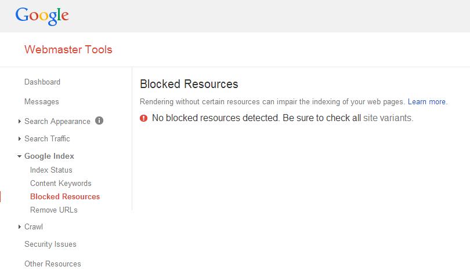
Task: Collapse the Google Index arrow
Action: pyautogui.click(x=19, y=156)
